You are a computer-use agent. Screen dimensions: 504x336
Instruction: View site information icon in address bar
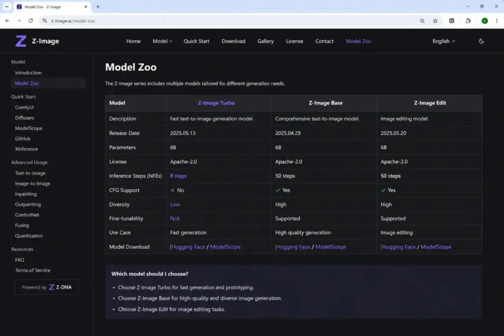45,21
